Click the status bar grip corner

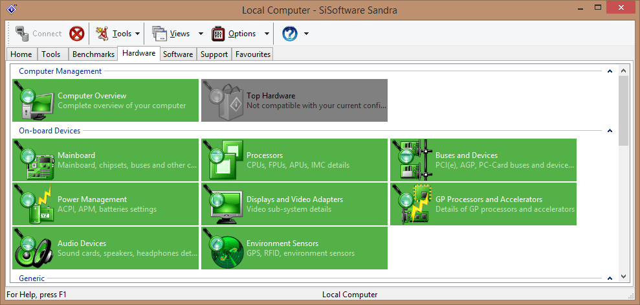[631, 297]
